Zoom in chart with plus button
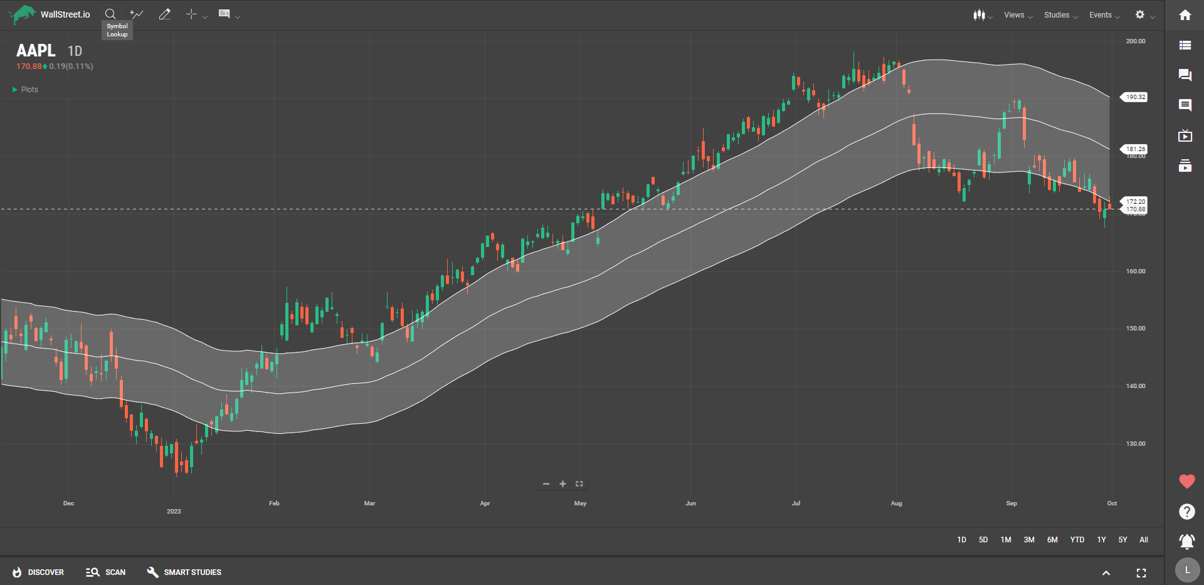The image size is (1204, 585). (562, 484)
